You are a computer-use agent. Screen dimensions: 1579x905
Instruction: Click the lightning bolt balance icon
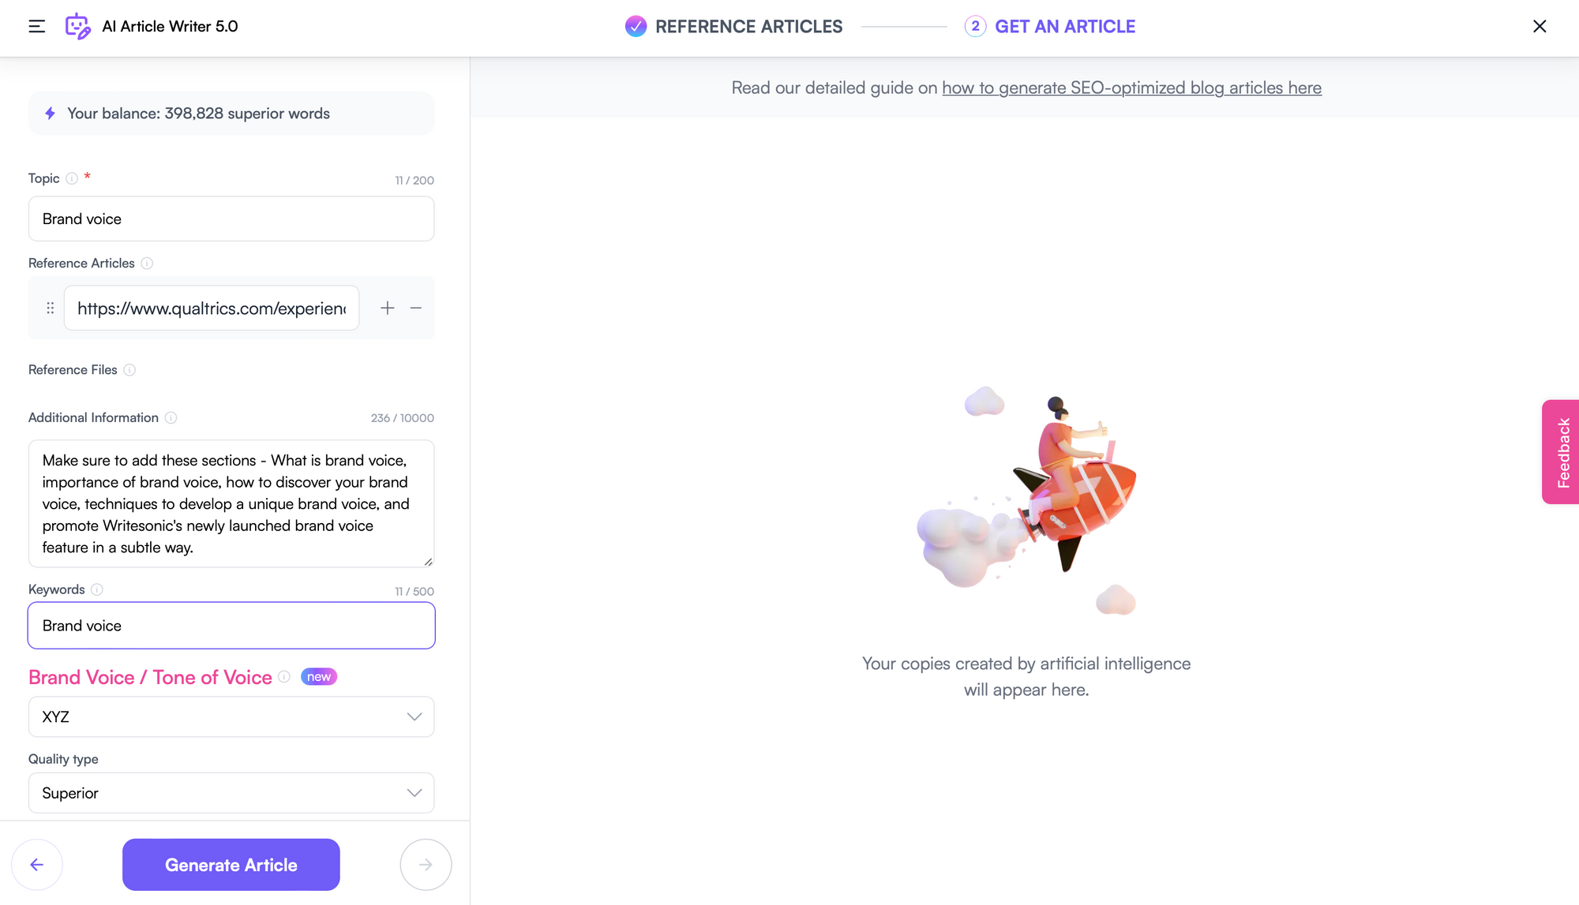pos(51,113)
